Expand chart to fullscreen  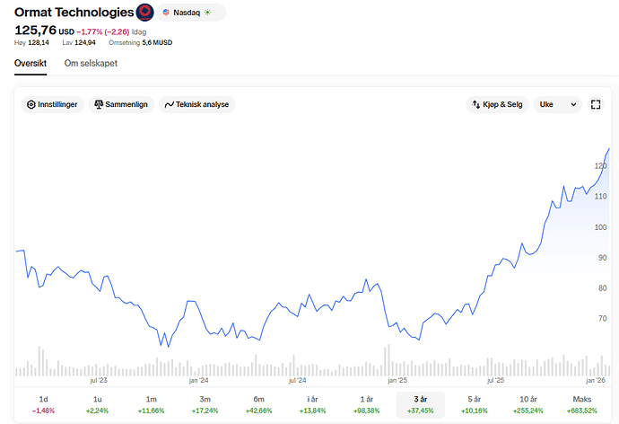(597, 105)
